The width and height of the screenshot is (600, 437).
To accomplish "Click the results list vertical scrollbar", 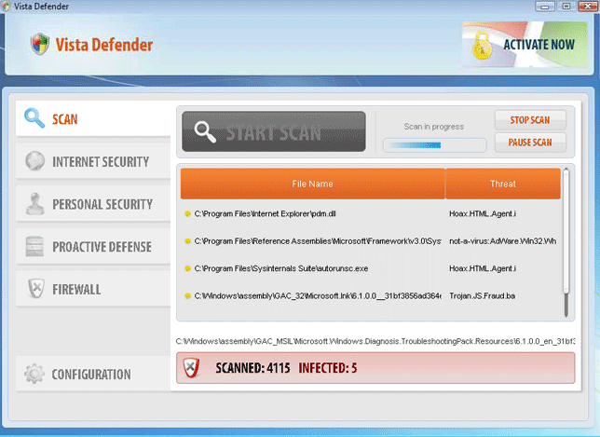I will point(566,242).
